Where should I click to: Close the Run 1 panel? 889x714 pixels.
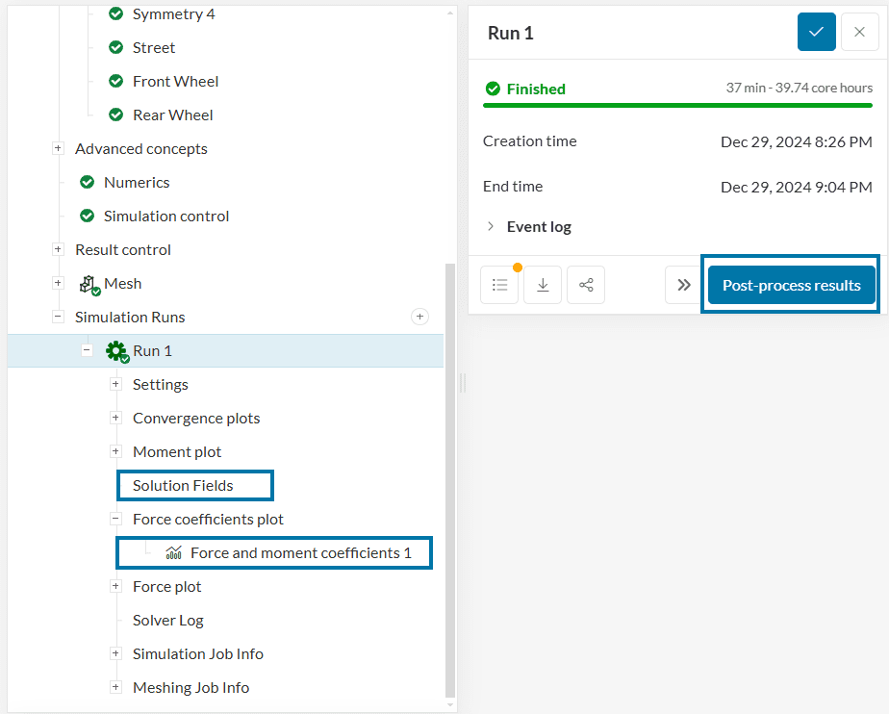pyautogui.click(x=859, y=32)
